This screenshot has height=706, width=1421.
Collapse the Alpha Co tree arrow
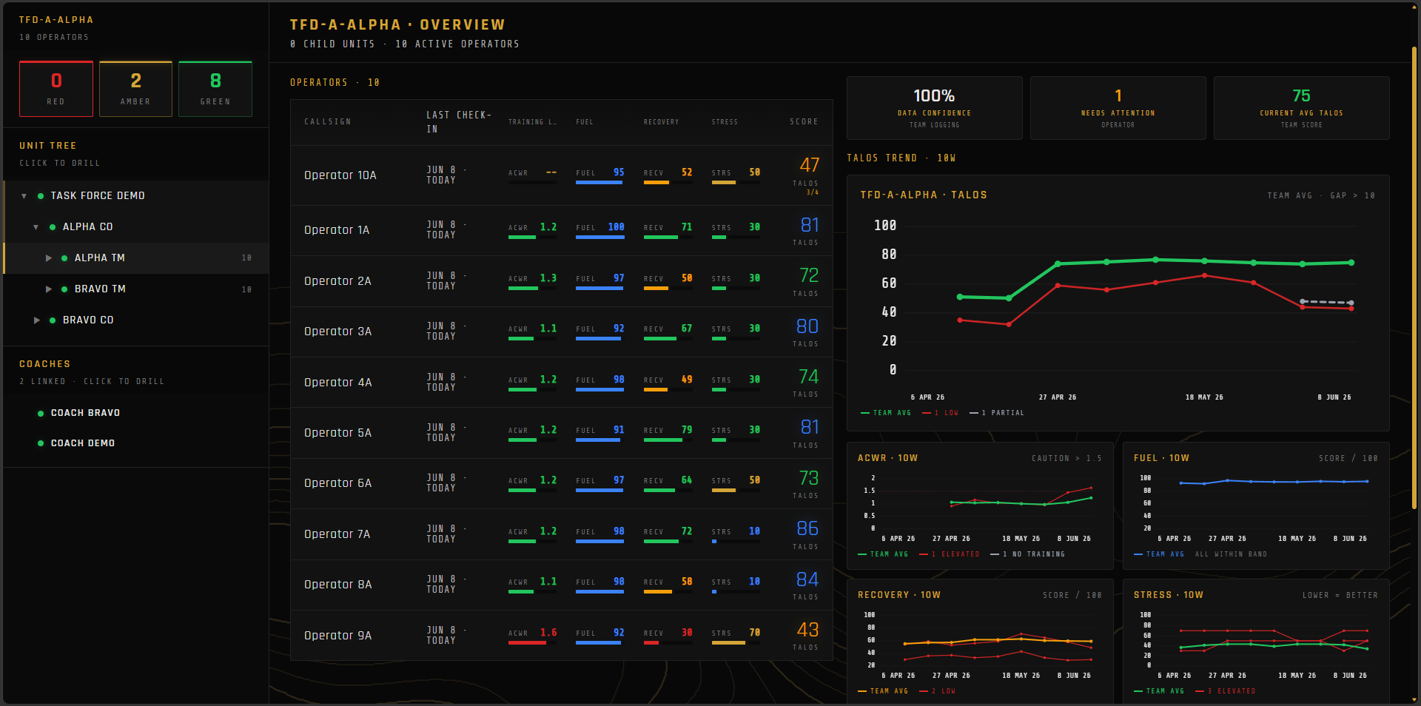[36, 227]
